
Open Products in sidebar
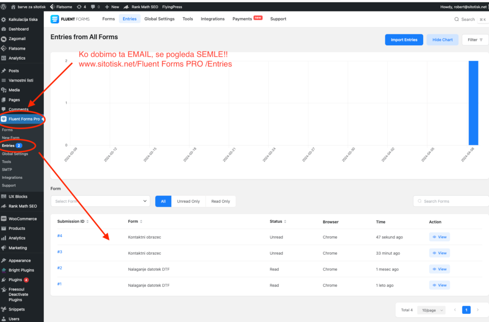click(x=22, y=229)
